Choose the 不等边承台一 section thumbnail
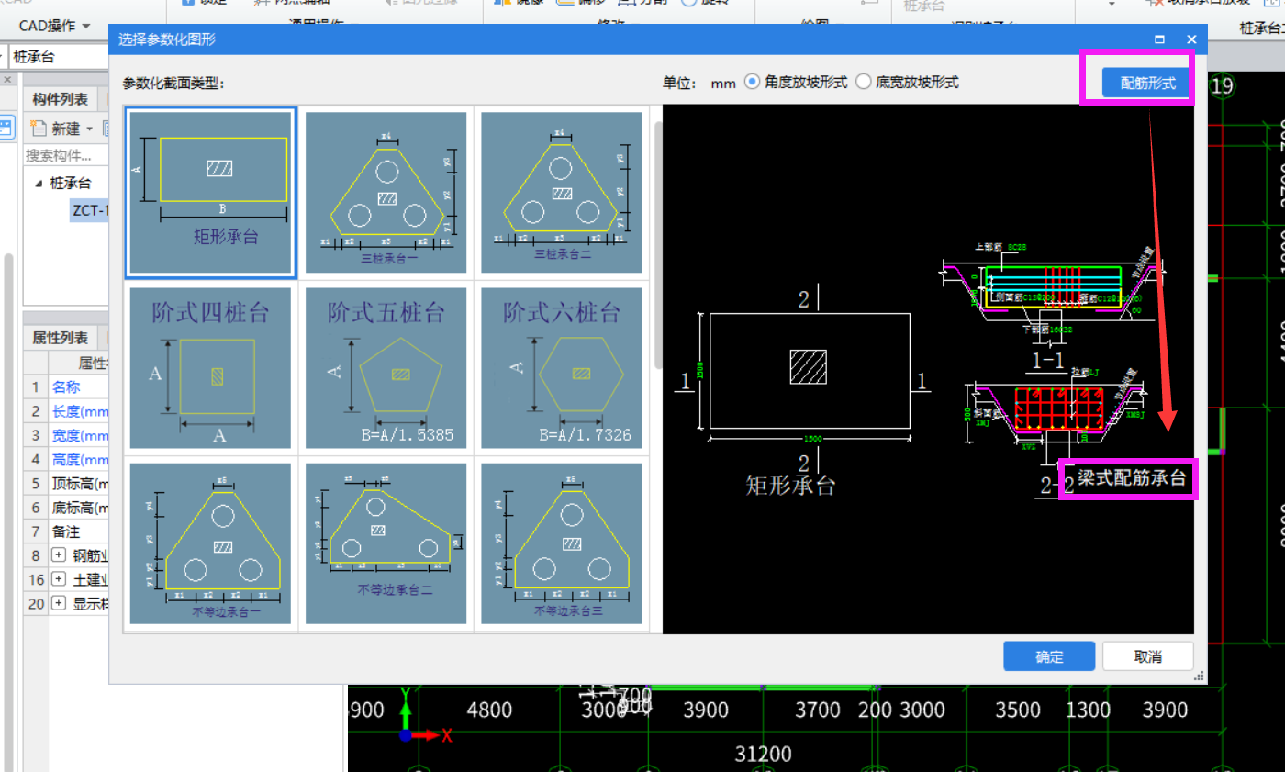 tap(210, 543)
